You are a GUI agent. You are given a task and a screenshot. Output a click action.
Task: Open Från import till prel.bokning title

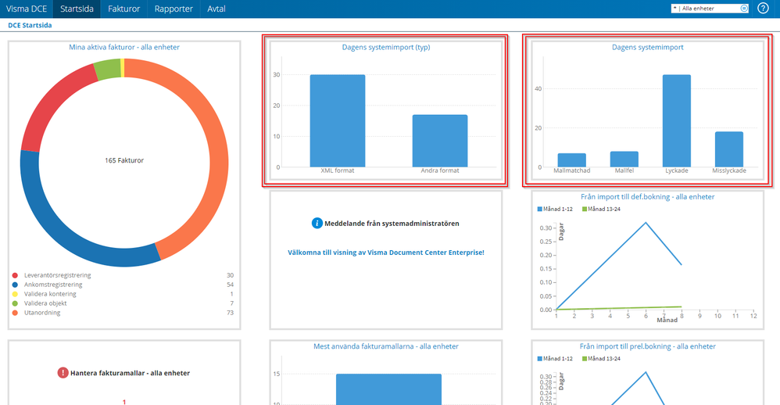tap(648, 346)
